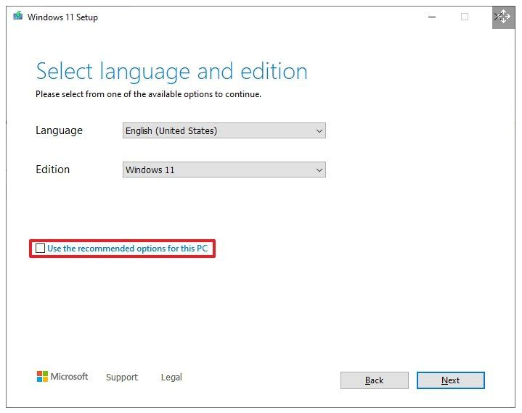The image size is (522, 413).
Task: Open the Language dropdown
Action: [x=224, y=130]
